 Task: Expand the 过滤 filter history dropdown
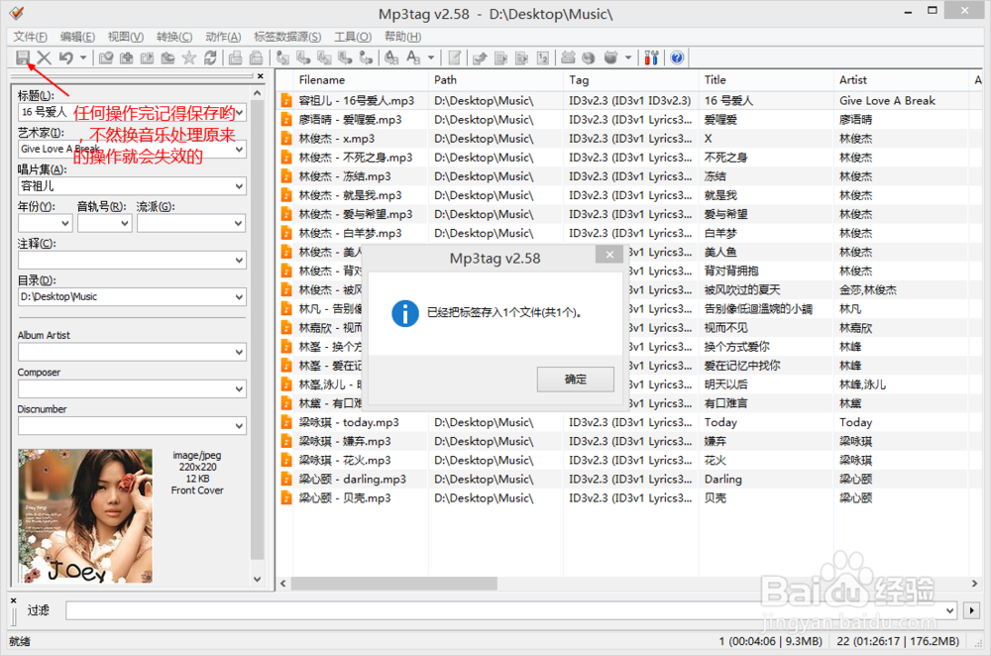point(949,610)
